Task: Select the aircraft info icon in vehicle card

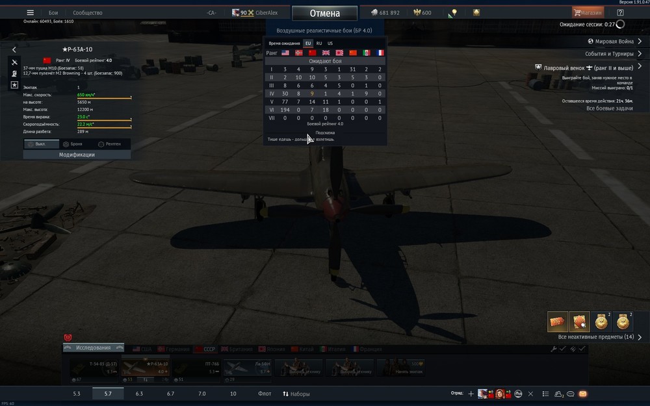Action: tap(14, 62)
